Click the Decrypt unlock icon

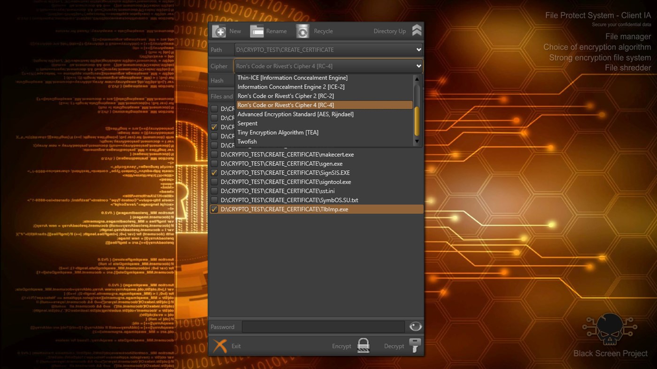(x=415, y=346)
